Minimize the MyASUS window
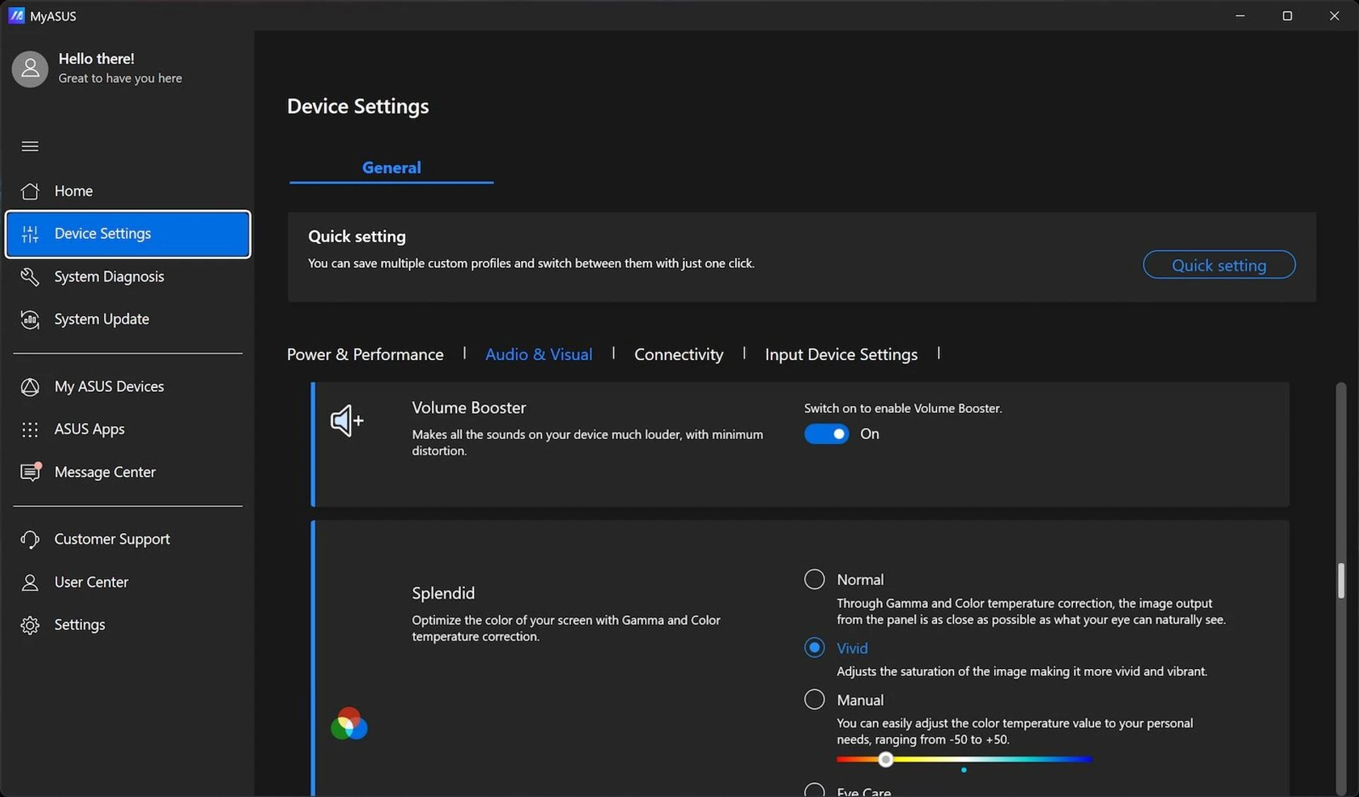The image size is (1359, 797). click(1240, 16)
